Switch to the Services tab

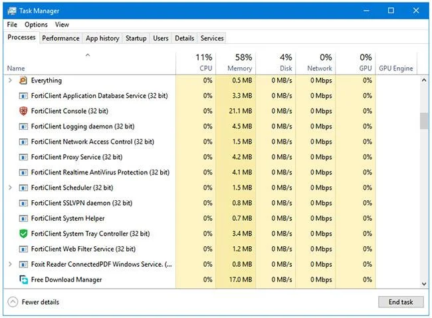pyautogui.click(x=212, y=38)
